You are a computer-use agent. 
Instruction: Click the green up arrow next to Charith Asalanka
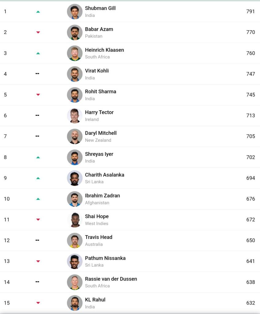38,178
